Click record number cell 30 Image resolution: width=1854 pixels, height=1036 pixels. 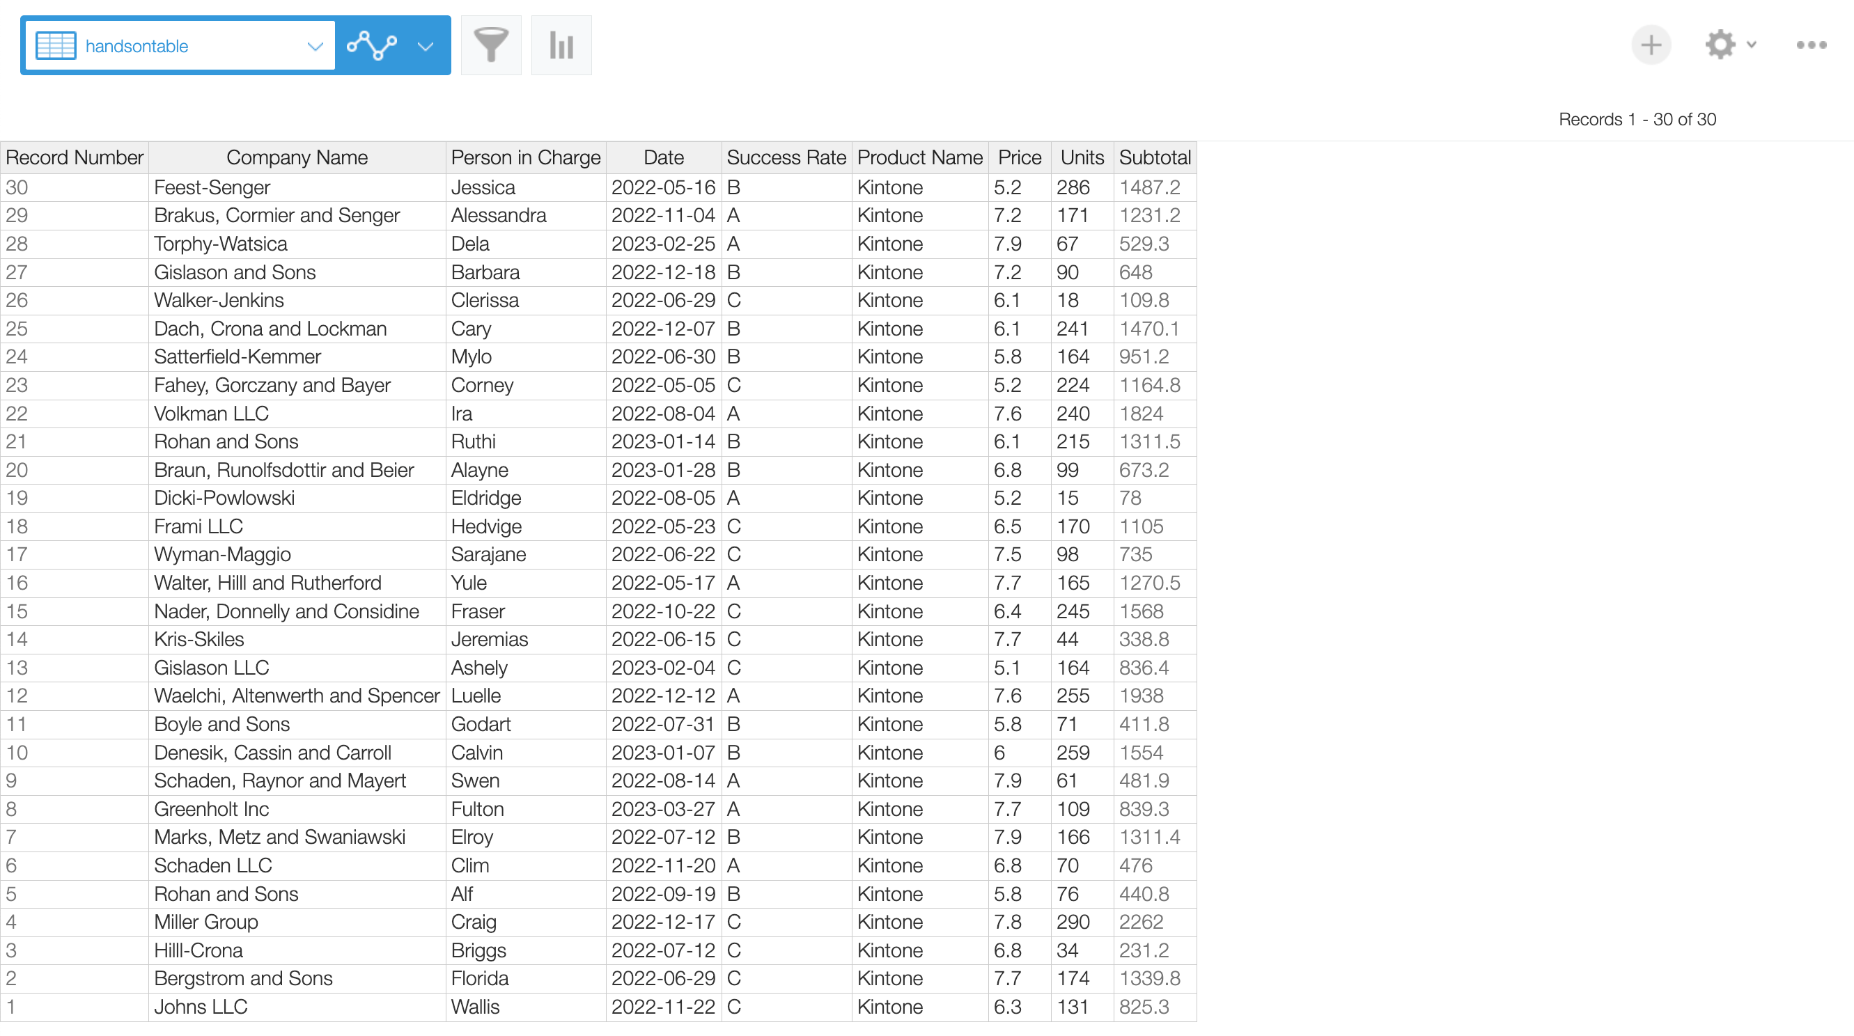(x=74, y=188)
